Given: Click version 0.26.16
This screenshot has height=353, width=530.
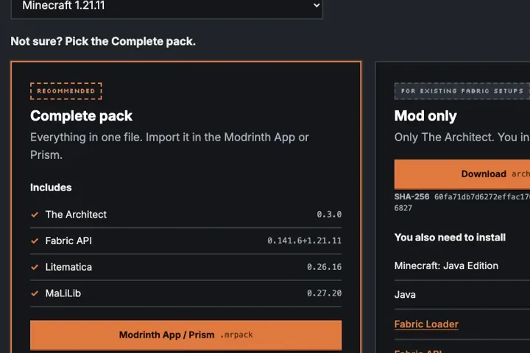Looking at the screenshot, I should pyautogui.click(x=324, y=267).
